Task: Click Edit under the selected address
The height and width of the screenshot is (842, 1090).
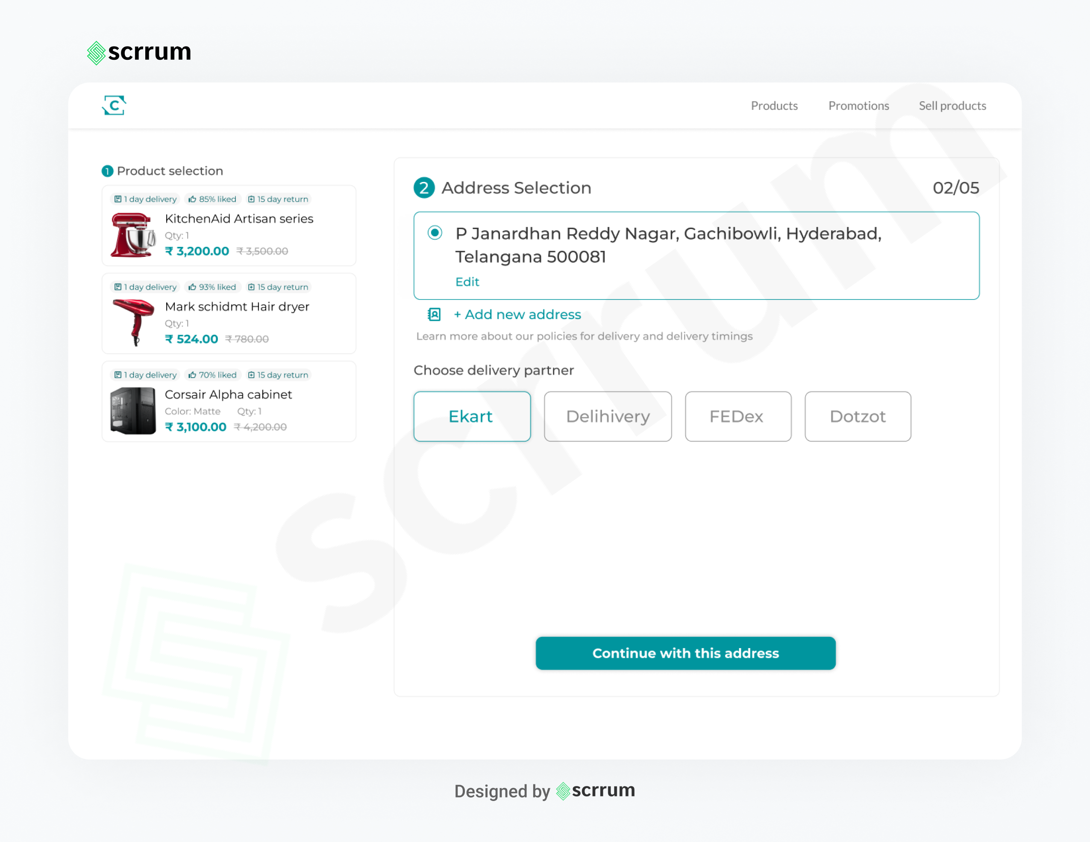Action: point(467,282)
